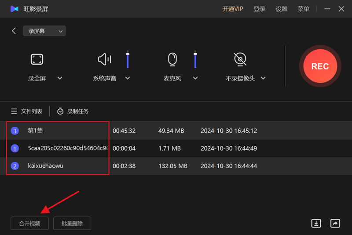
Task: Click the 系统声音 label
Action: (105, 78)
